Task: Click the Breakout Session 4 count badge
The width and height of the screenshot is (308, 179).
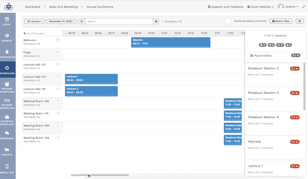Action: tap(295, 118)
